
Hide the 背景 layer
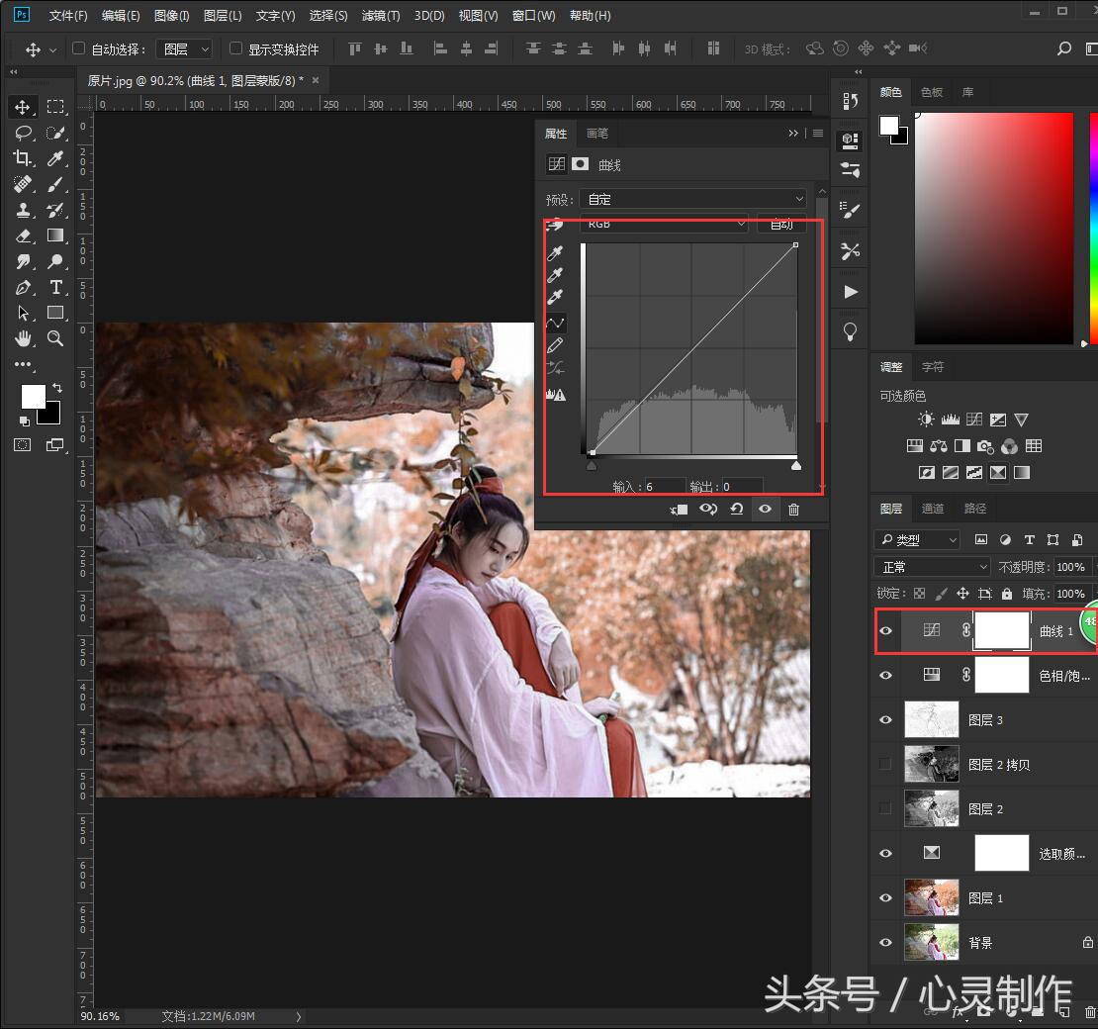885,942
